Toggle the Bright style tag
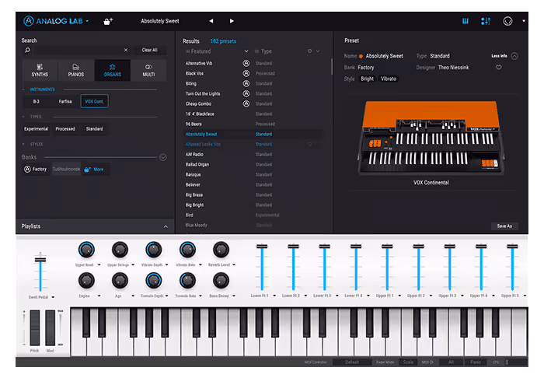This screenshot has height=378, width=544. (x=367, y=79)
